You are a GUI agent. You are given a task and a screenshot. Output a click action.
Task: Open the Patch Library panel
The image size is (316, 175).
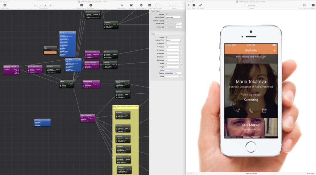click(x=5, y=5)
